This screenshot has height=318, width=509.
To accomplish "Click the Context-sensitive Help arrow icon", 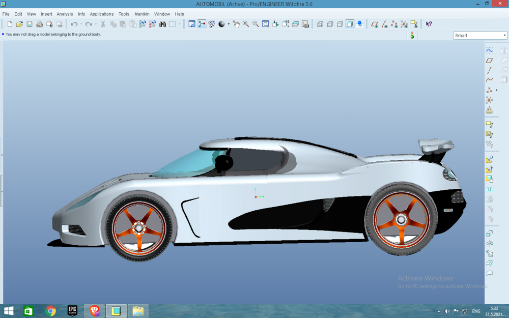I will point(429,24).
